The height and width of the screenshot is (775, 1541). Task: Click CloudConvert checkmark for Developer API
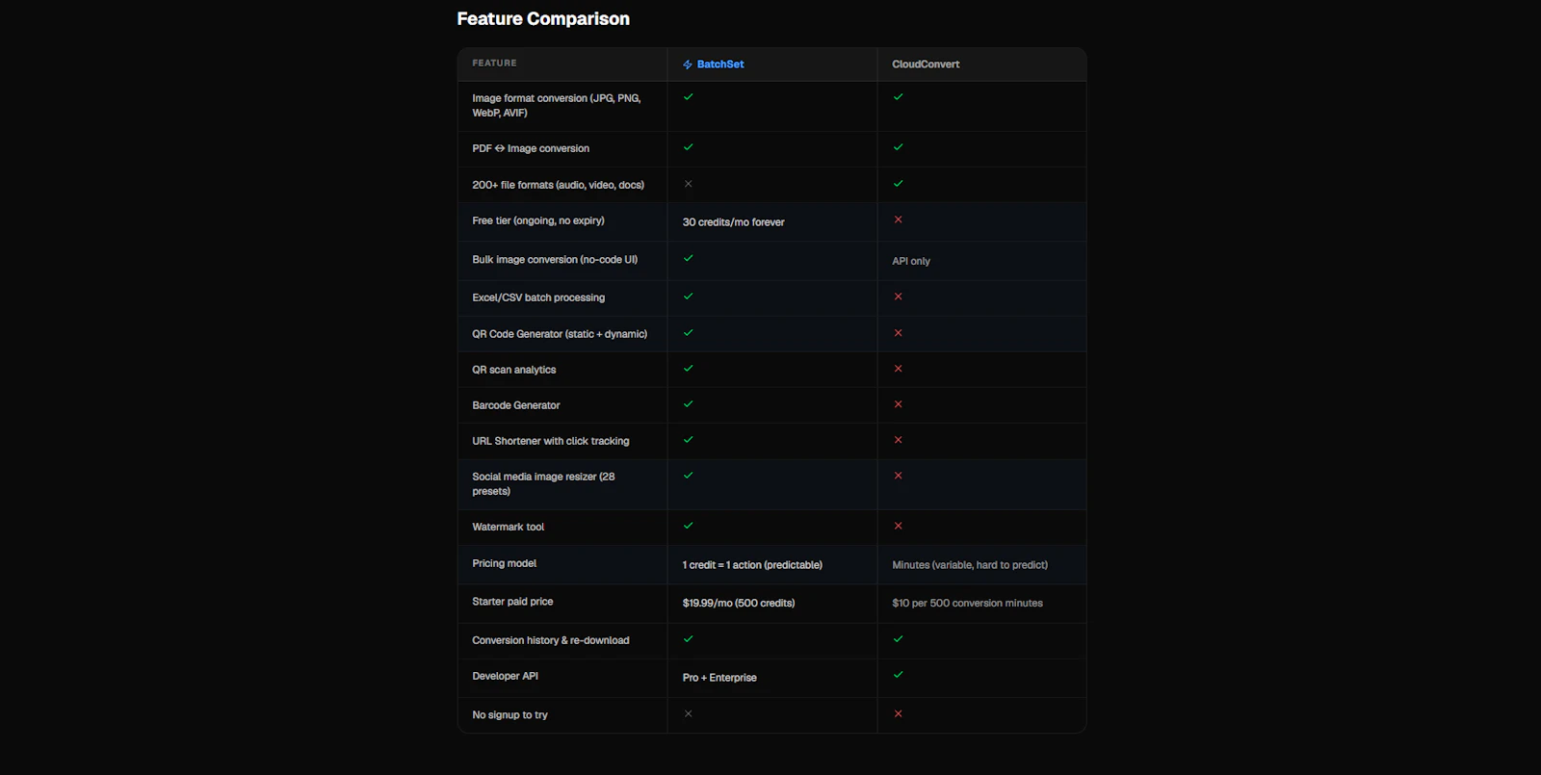click(x=899, y=675)
